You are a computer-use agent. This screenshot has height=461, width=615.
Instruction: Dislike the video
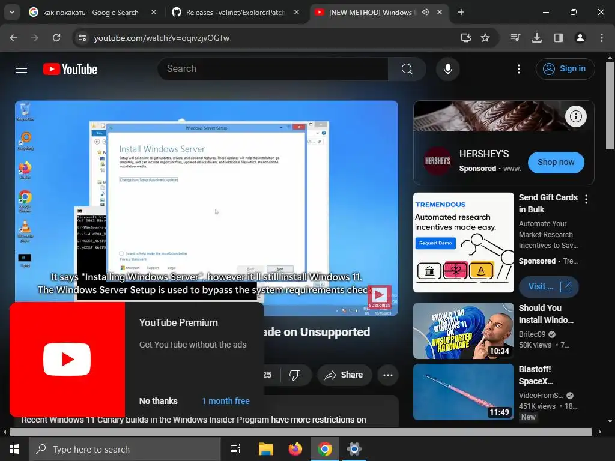295,375
